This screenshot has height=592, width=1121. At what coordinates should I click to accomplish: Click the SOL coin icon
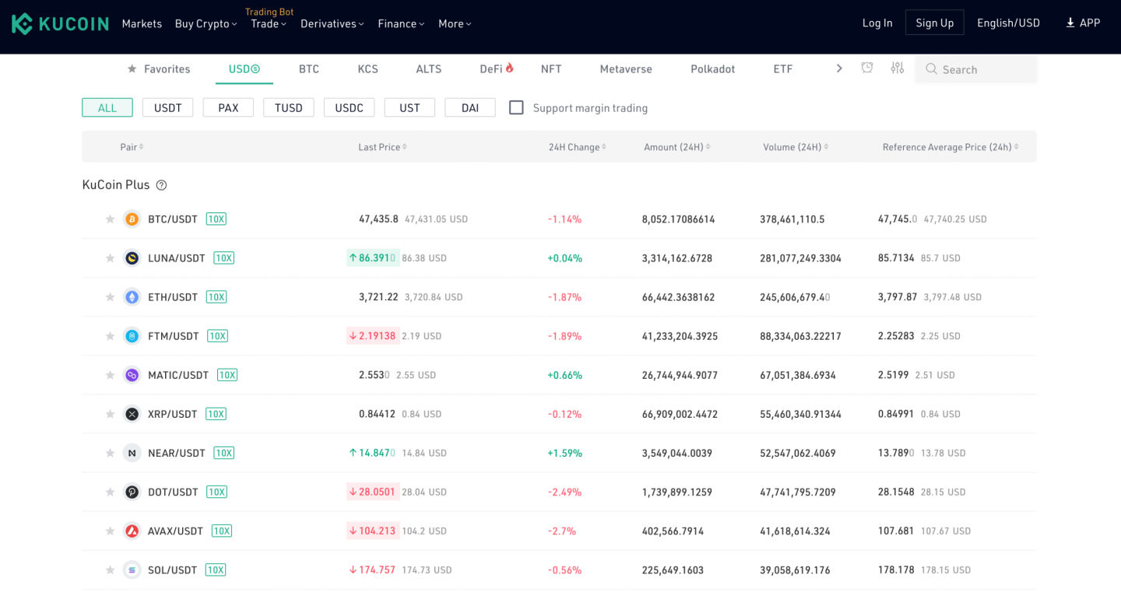pyautogui.click(x=132, y=569)
